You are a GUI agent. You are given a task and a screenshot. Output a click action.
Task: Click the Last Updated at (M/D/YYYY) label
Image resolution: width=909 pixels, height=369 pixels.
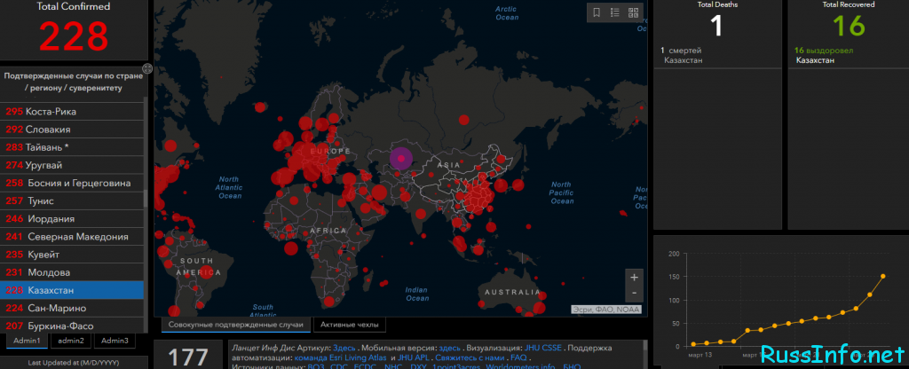75,363
